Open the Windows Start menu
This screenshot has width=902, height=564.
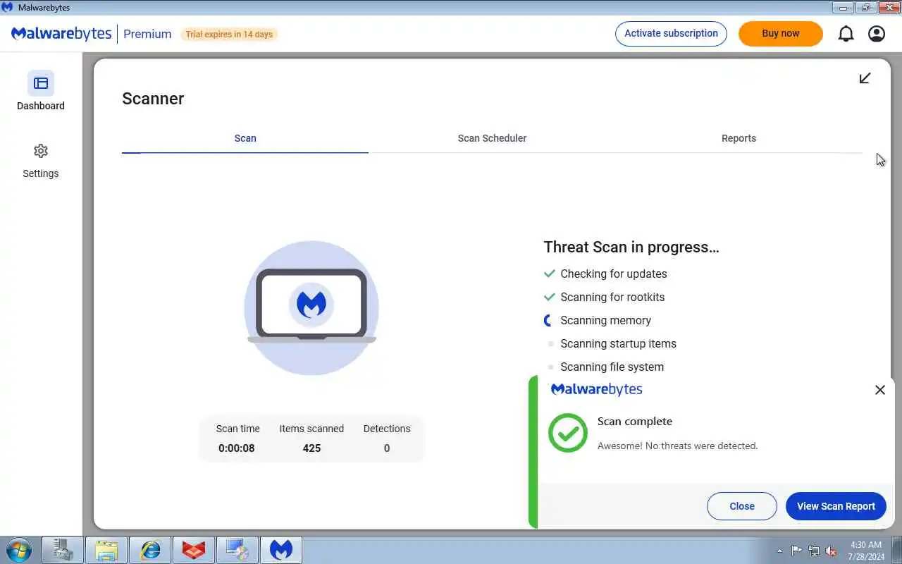pyautogui.click(x=19, y=550)
